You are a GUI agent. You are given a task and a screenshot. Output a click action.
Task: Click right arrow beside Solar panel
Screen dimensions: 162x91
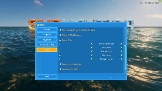coord(121,48)
